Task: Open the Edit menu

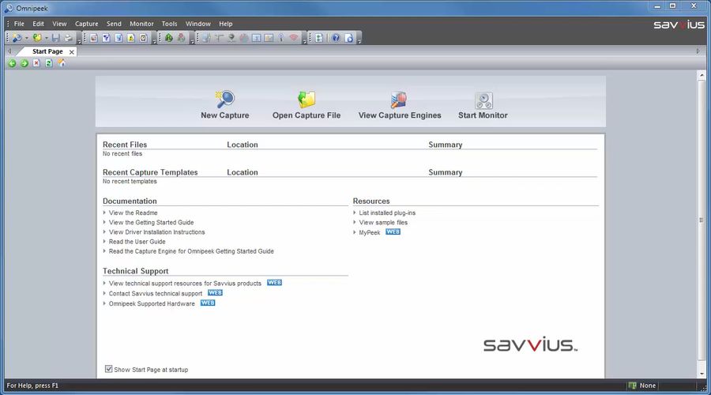Action: point(38,24)
